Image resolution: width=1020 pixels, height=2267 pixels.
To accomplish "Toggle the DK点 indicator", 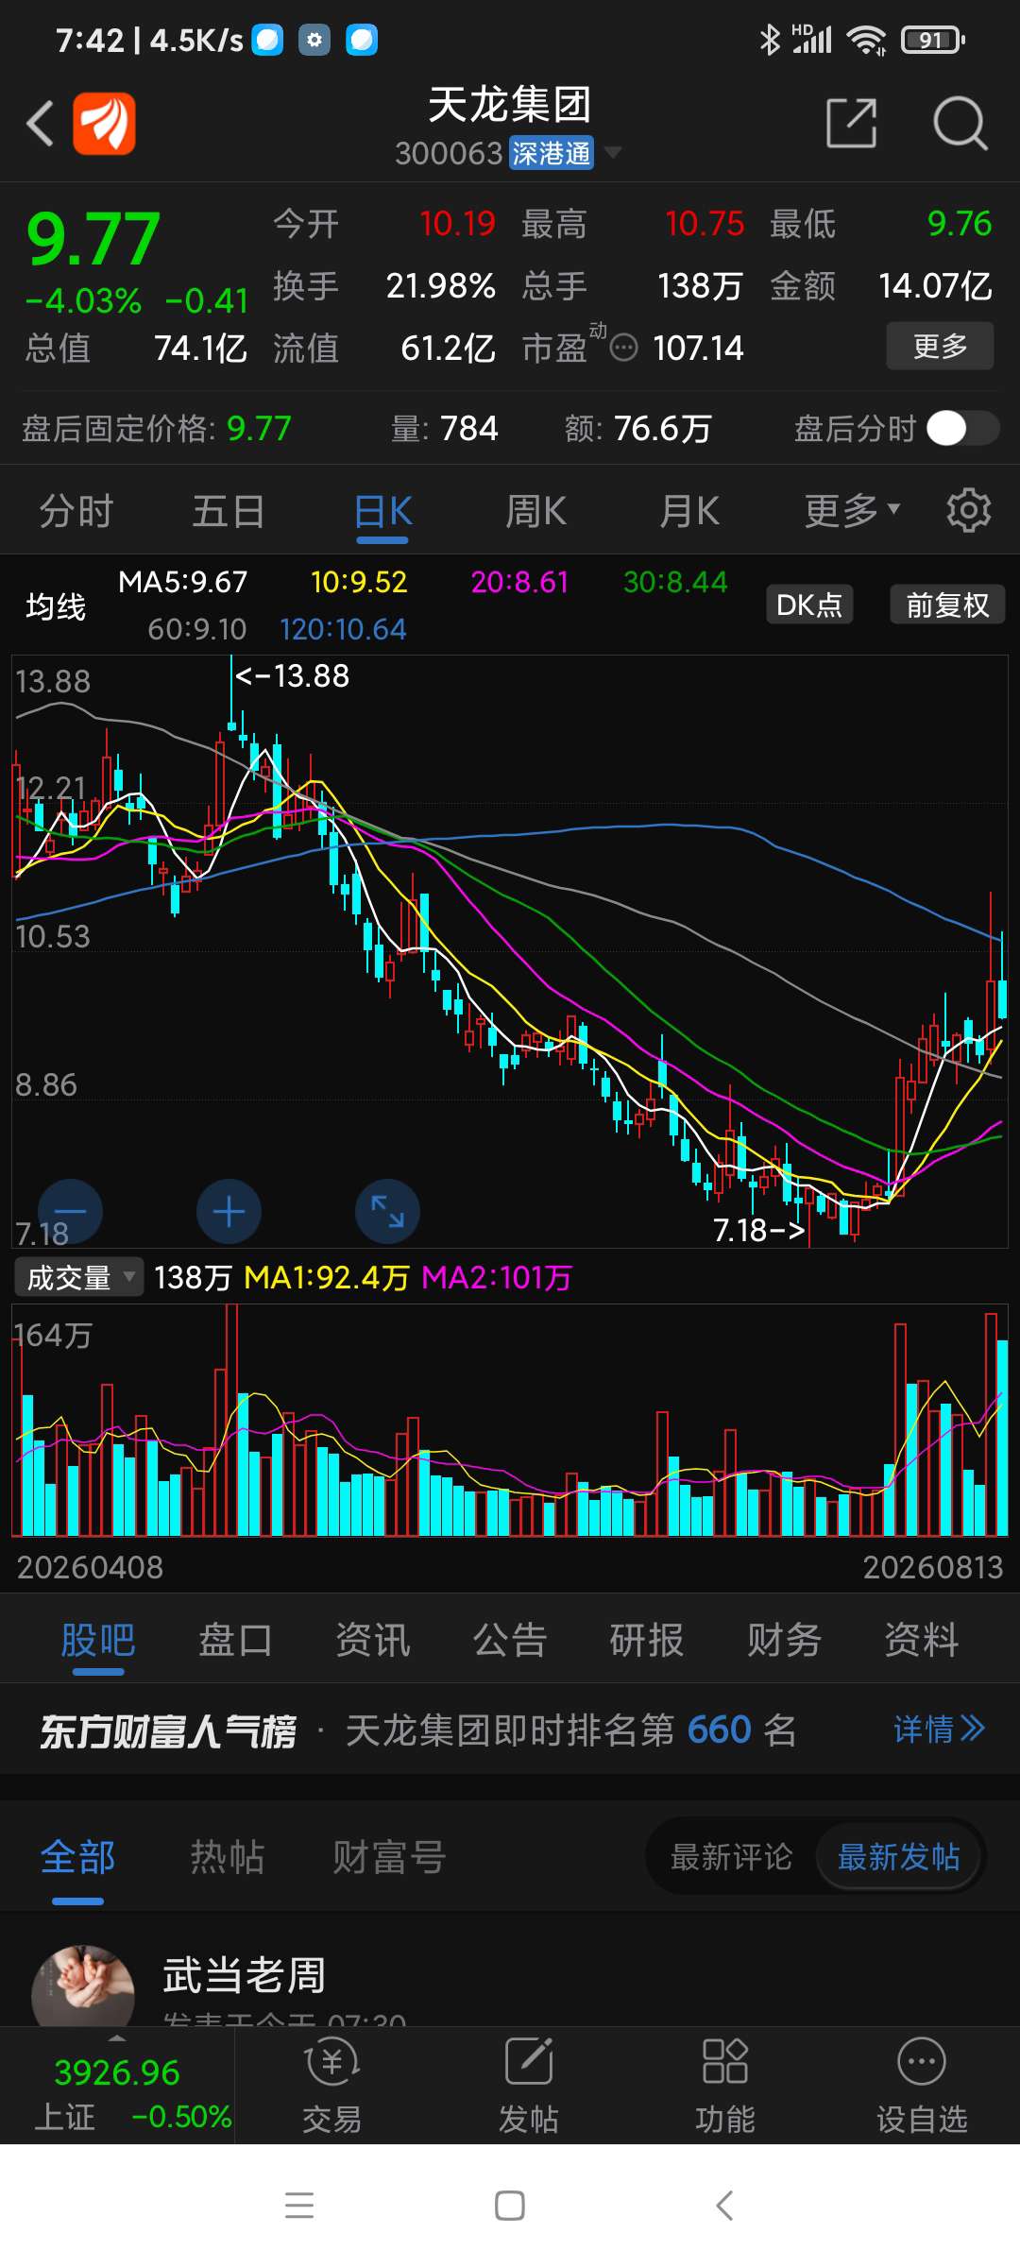I will point(809,605).
